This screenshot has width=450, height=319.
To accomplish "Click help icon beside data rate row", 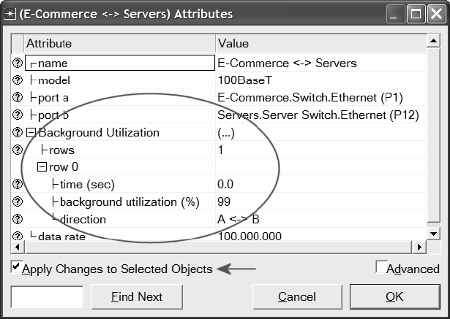I will 18,236.
